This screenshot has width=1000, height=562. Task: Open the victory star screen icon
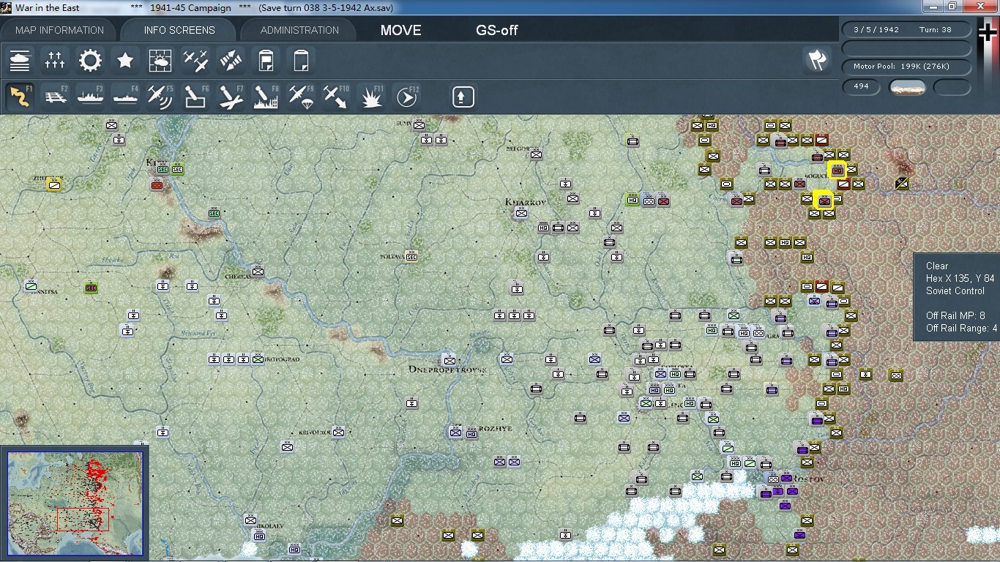coord(125,61)
